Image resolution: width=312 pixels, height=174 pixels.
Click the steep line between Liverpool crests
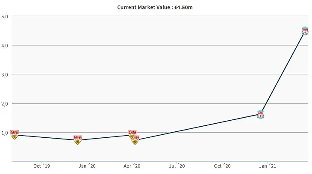pos(282,73)
